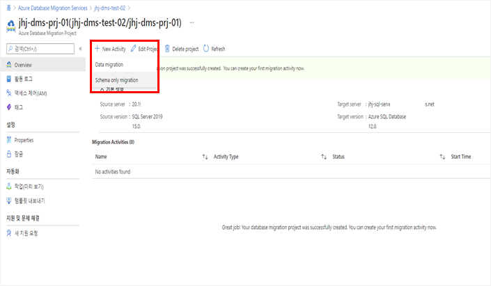Open the 태그 menu item
Image resolution: width=491 pixels, height=286 pixels.
click(42, 107)
